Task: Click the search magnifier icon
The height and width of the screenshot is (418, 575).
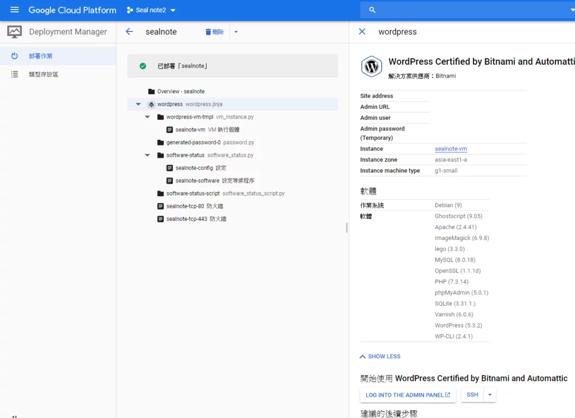Action: pyautogui.click(x=372, y=10)
